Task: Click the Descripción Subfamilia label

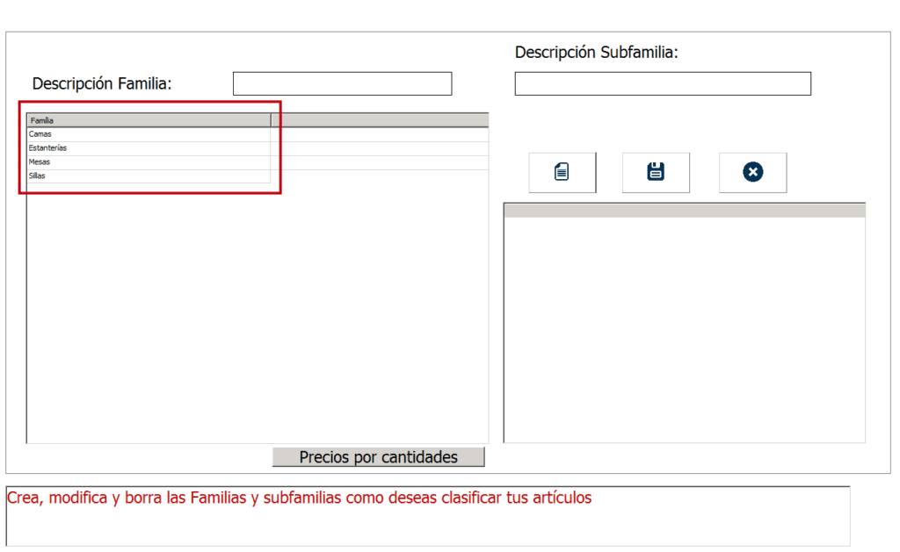Action: 596,53
